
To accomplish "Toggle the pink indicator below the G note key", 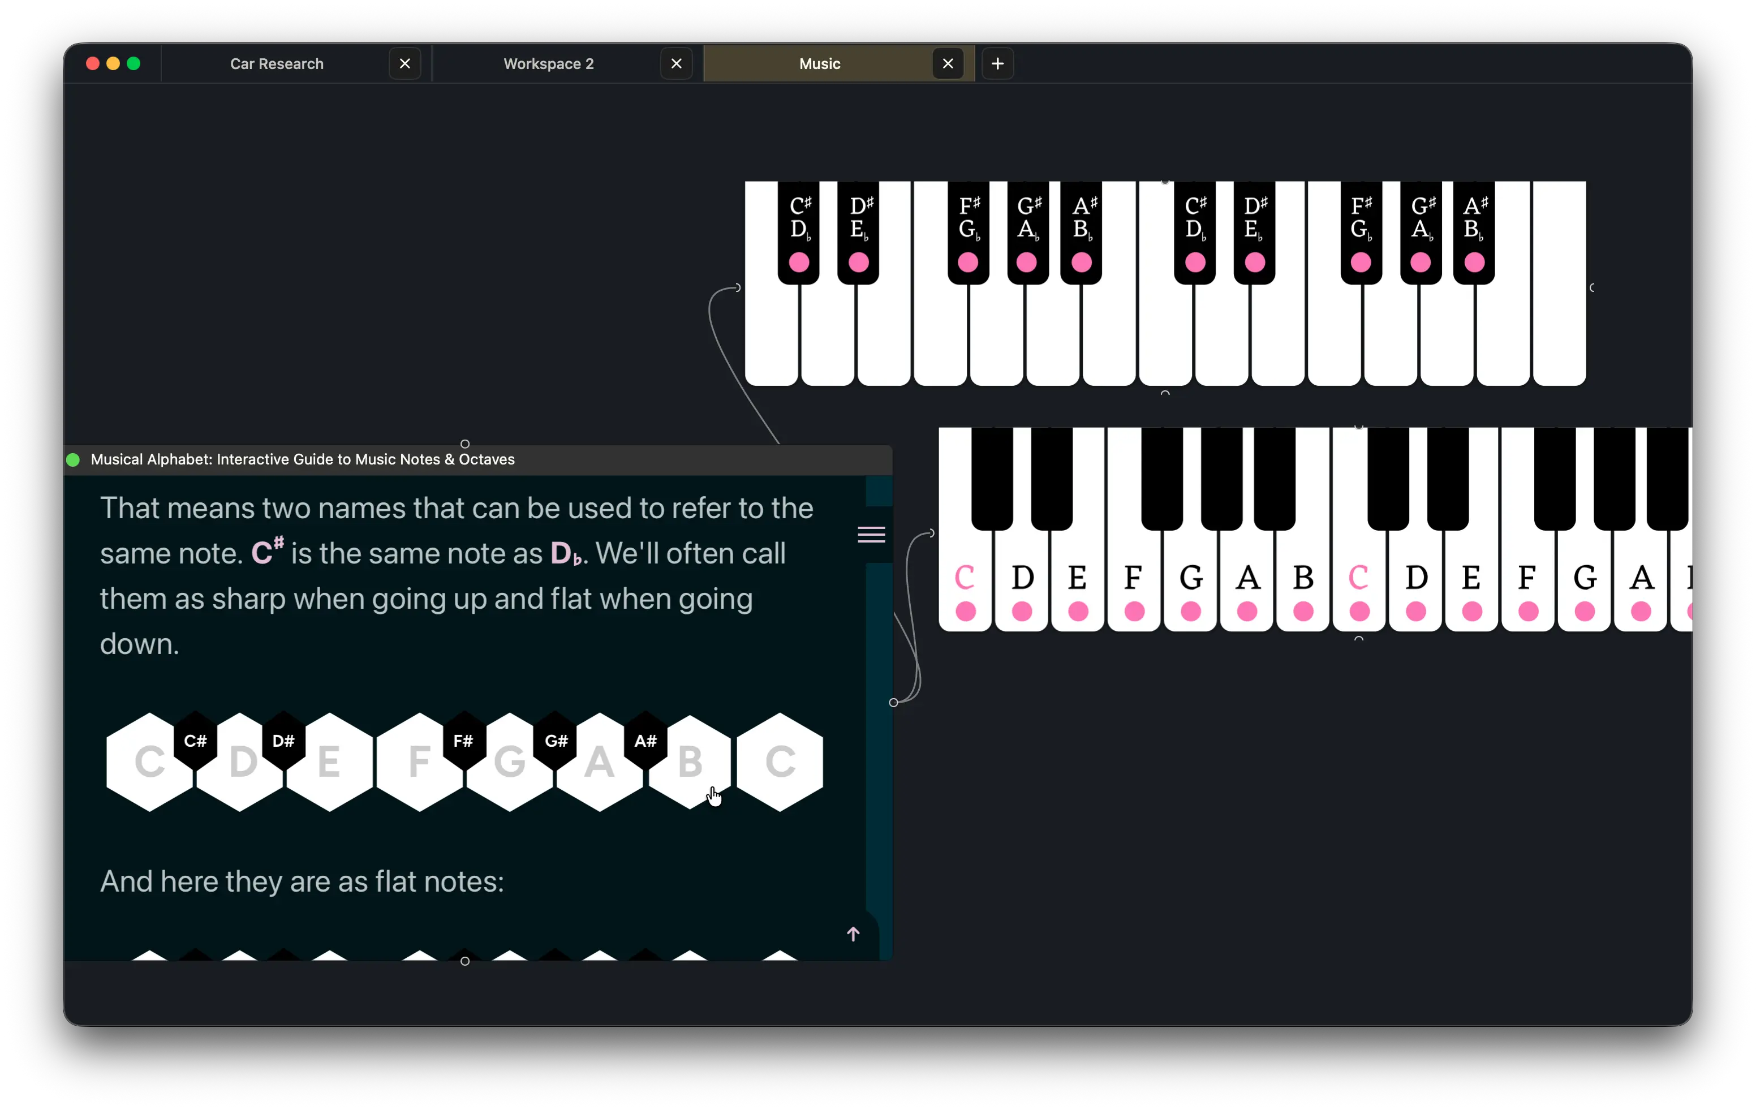I will (x=1190, y=613).
